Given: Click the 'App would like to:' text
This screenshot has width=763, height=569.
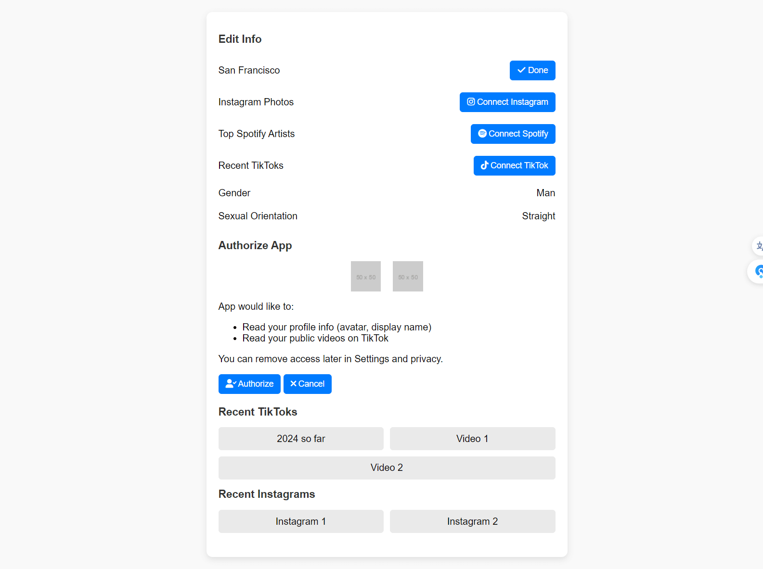Looking at the screenshot, I should 256,306.
